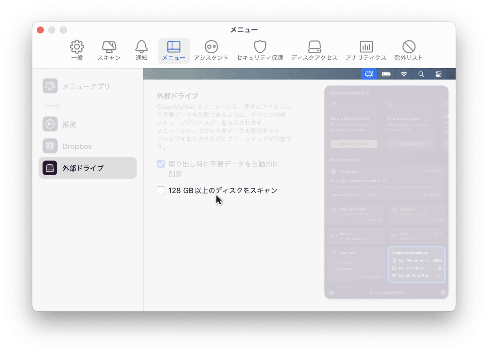The width and height of the screenshot is (488, 354).
Task: Open the アシスタント tab
Action: 211,50
